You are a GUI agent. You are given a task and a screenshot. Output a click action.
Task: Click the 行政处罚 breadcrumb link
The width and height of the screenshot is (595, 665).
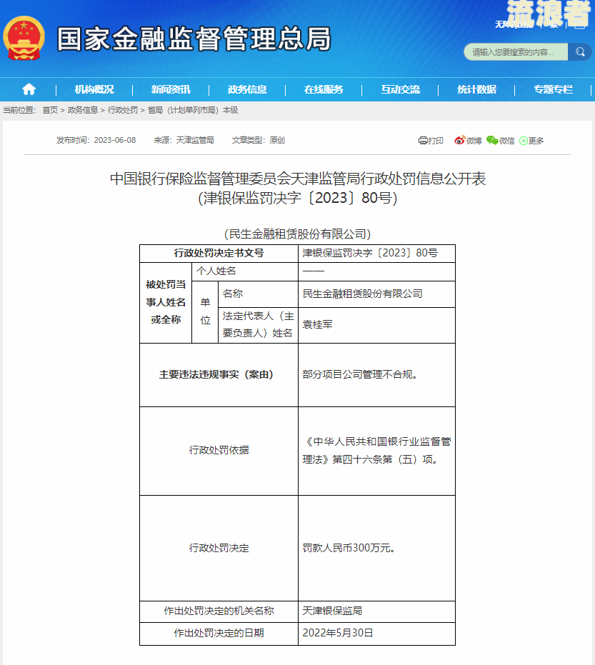123,110
